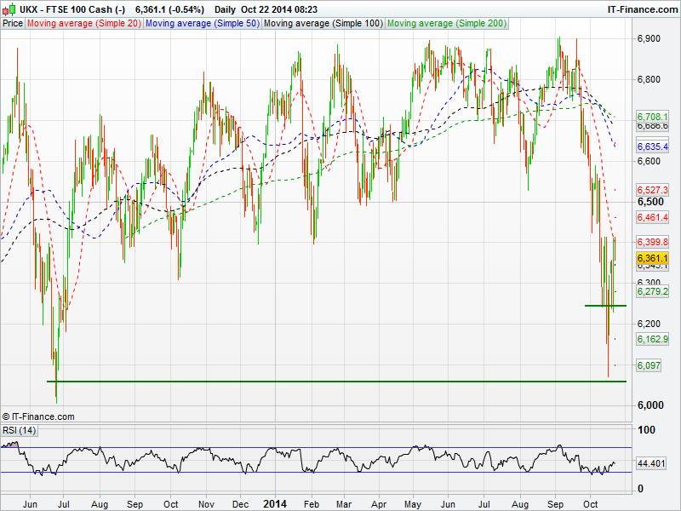Select the Price legend tab
Image resolution: width=681 pixels, height=511 pixels.
[13, 23]
